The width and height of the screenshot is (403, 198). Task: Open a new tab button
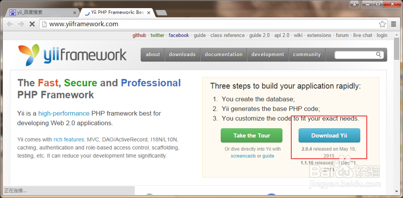[161, 13]
